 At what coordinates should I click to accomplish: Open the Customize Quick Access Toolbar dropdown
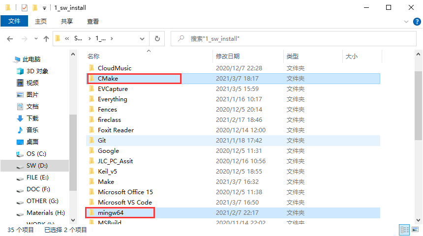44,8
